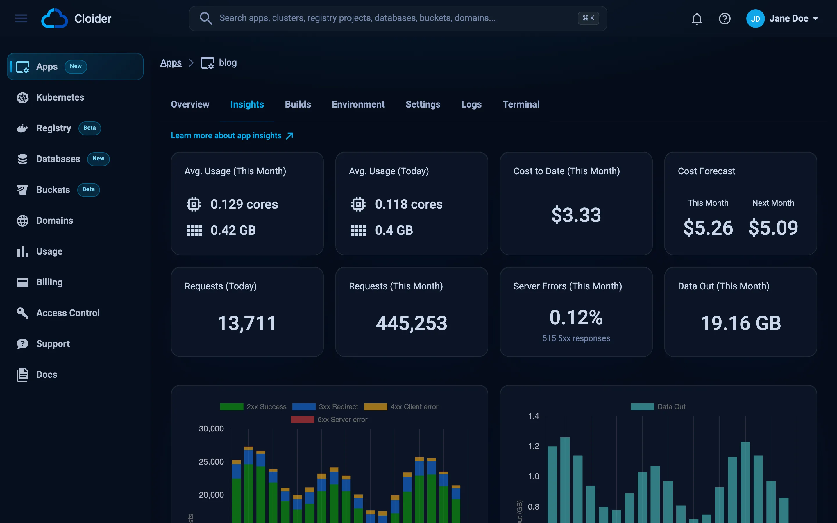Click the Domains globe icon

pyautogui.click(x=22, y=221)
